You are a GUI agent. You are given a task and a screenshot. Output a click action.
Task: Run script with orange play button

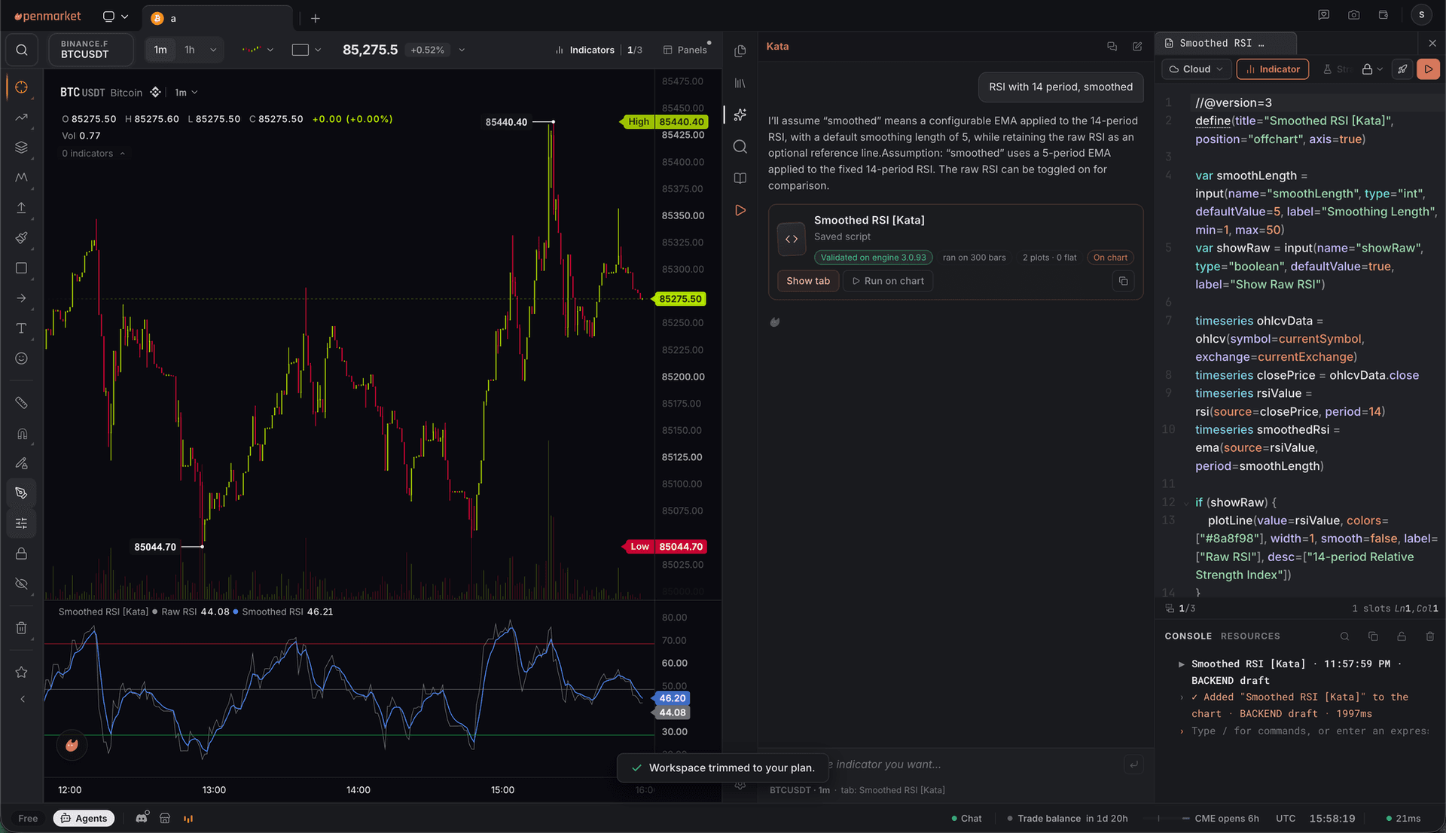(x=1428, y=69)
